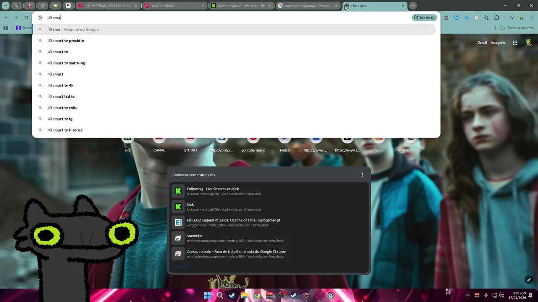Viewport: 538px width, 302px height.
Task: Open Google Chrome from the taskbar
Action: point(257,295)
